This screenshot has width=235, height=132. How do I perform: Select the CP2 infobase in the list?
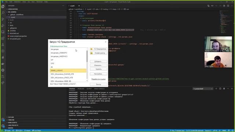68,63
